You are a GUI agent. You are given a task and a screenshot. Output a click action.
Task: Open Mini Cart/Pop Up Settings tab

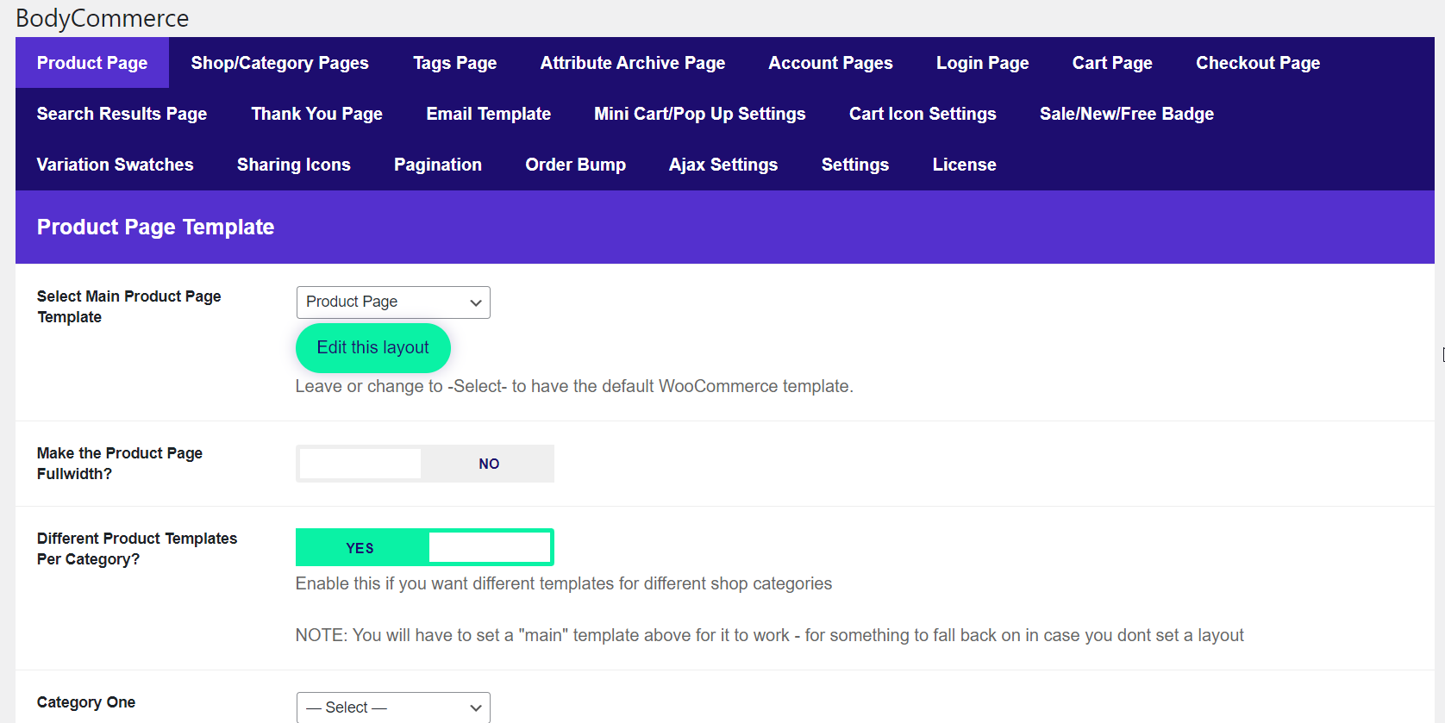pos(699,114)
